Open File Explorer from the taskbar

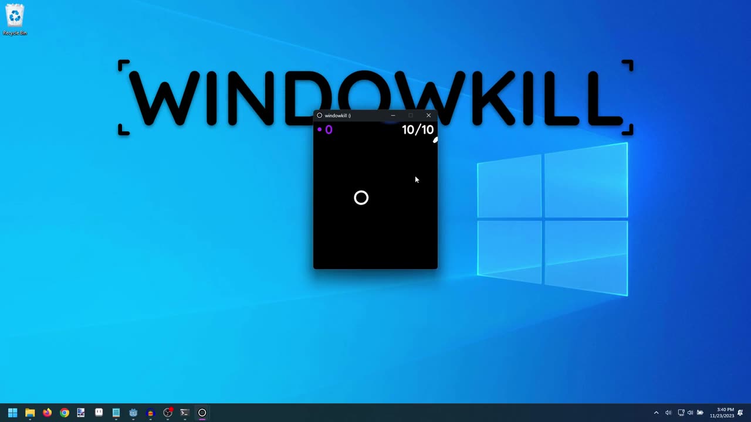[x=30, y=413]
